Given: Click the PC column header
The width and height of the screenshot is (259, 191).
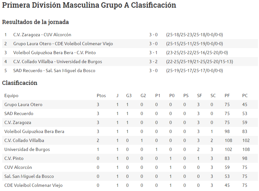Looking at the screenshot, I should pos(245,96).
